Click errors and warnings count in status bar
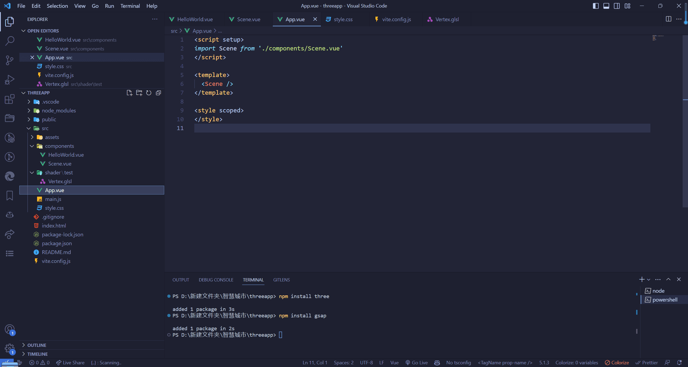 coord(40,363)
